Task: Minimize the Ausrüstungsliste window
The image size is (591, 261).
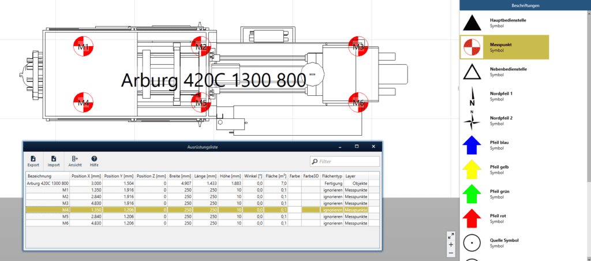Action: (340, 146)
